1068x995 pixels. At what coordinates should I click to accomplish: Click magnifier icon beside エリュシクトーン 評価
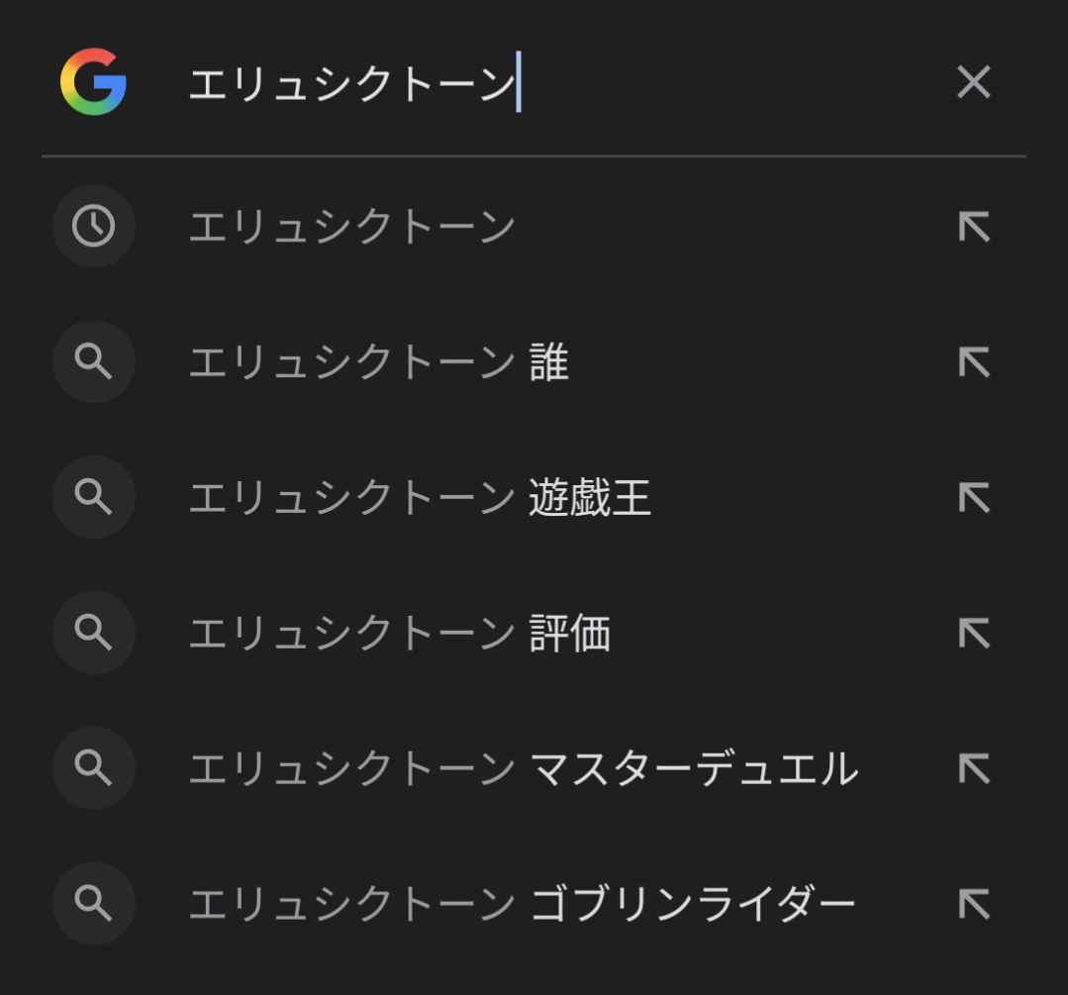(x=94, y=633)
